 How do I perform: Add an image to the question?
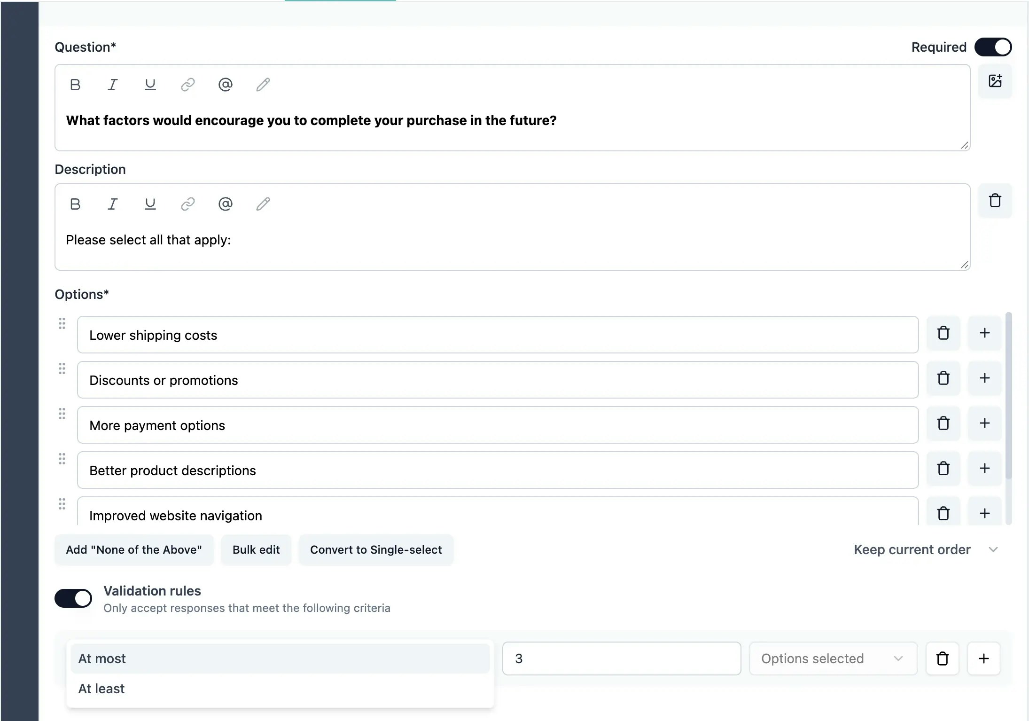coord(995,81)
